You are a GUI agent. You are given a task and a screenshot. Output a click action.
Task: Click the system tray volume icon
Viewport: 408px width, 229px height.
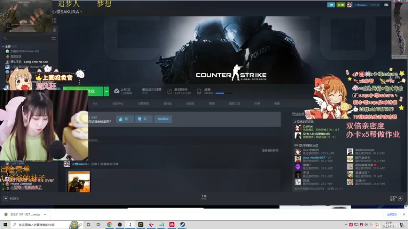click(366, 225)
